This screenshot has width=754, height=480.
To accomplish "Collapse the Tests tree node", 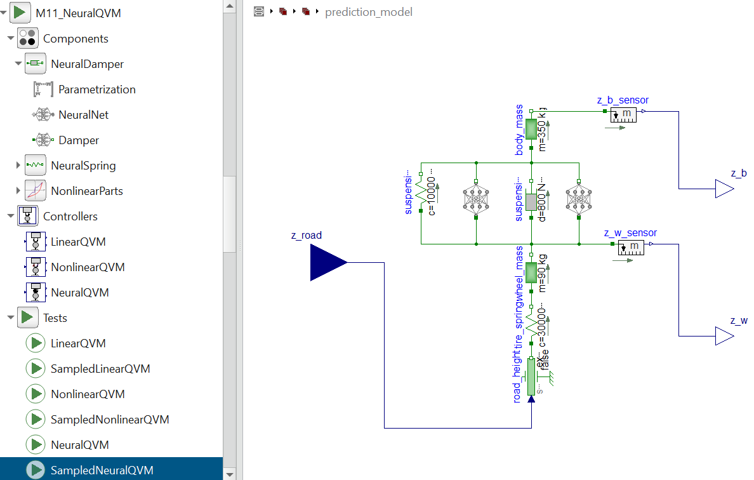I will click(11, 317).
